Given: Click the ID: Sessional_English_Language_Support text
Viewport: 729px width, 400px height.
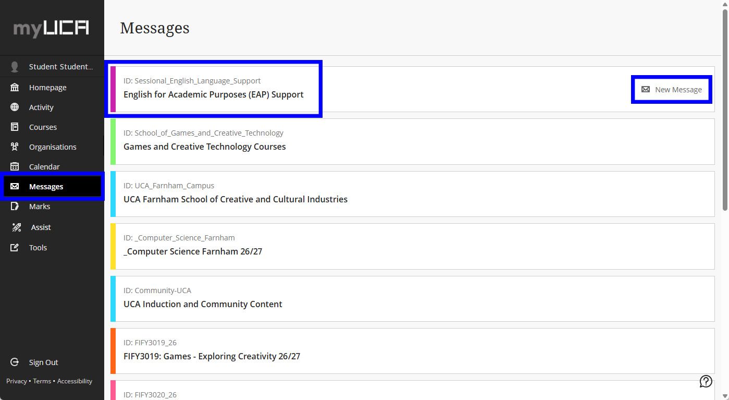Looking at the screenshot, I should tap(192, 81).
